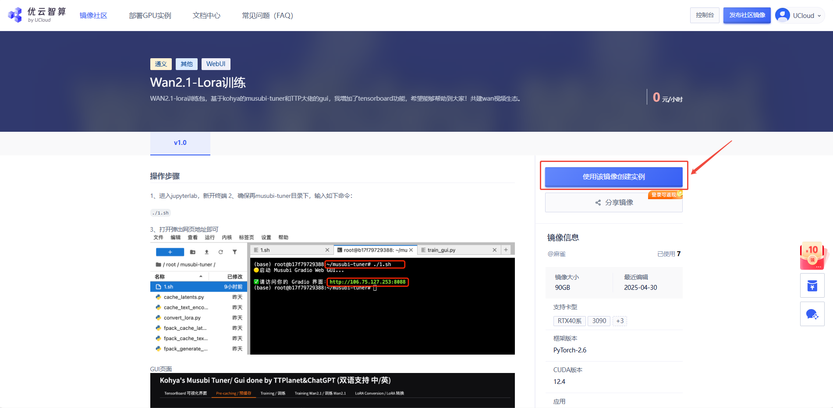Click the author @麻雀
The height and width of the screenshot is (408, 833).
tap(557, 254)
